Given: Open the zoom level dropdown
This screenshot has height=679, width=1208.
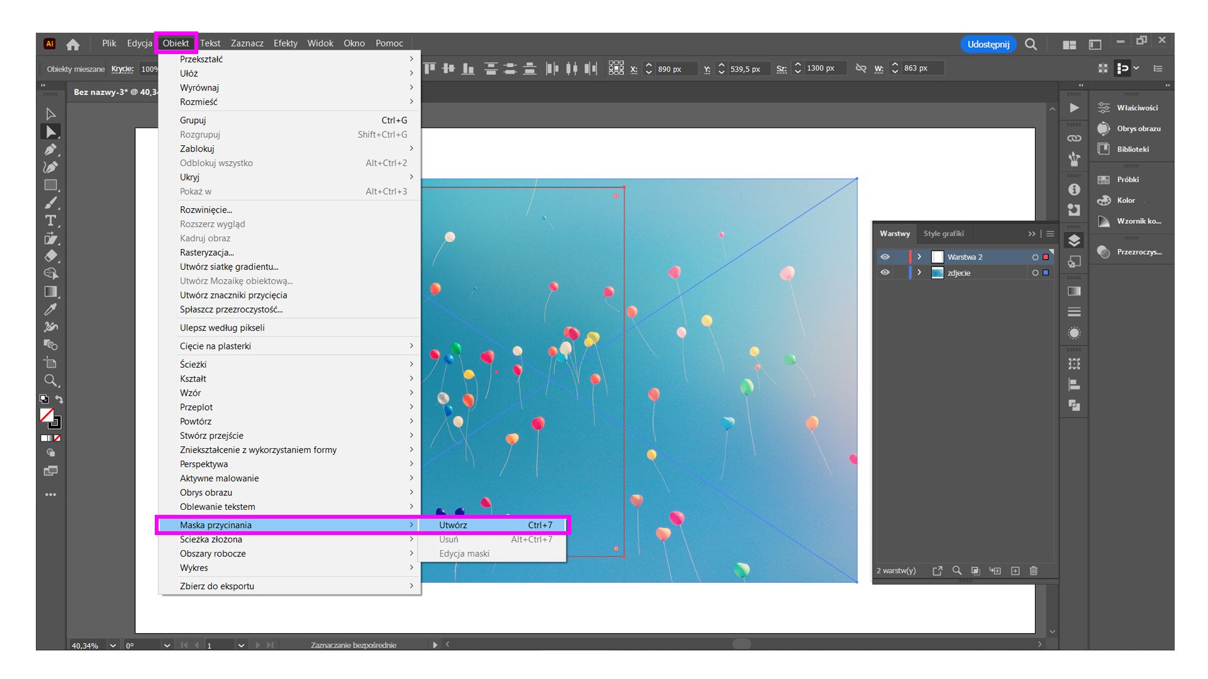Looking at the screenshot, I should (112, 645).
